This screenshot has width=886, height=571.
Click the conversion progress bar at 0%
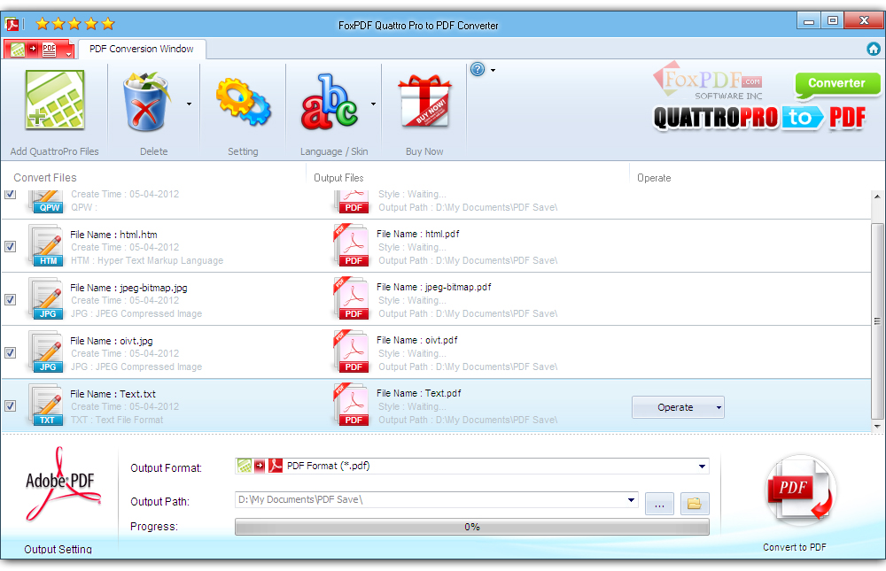pyautogui.click(x=472, y=527)
